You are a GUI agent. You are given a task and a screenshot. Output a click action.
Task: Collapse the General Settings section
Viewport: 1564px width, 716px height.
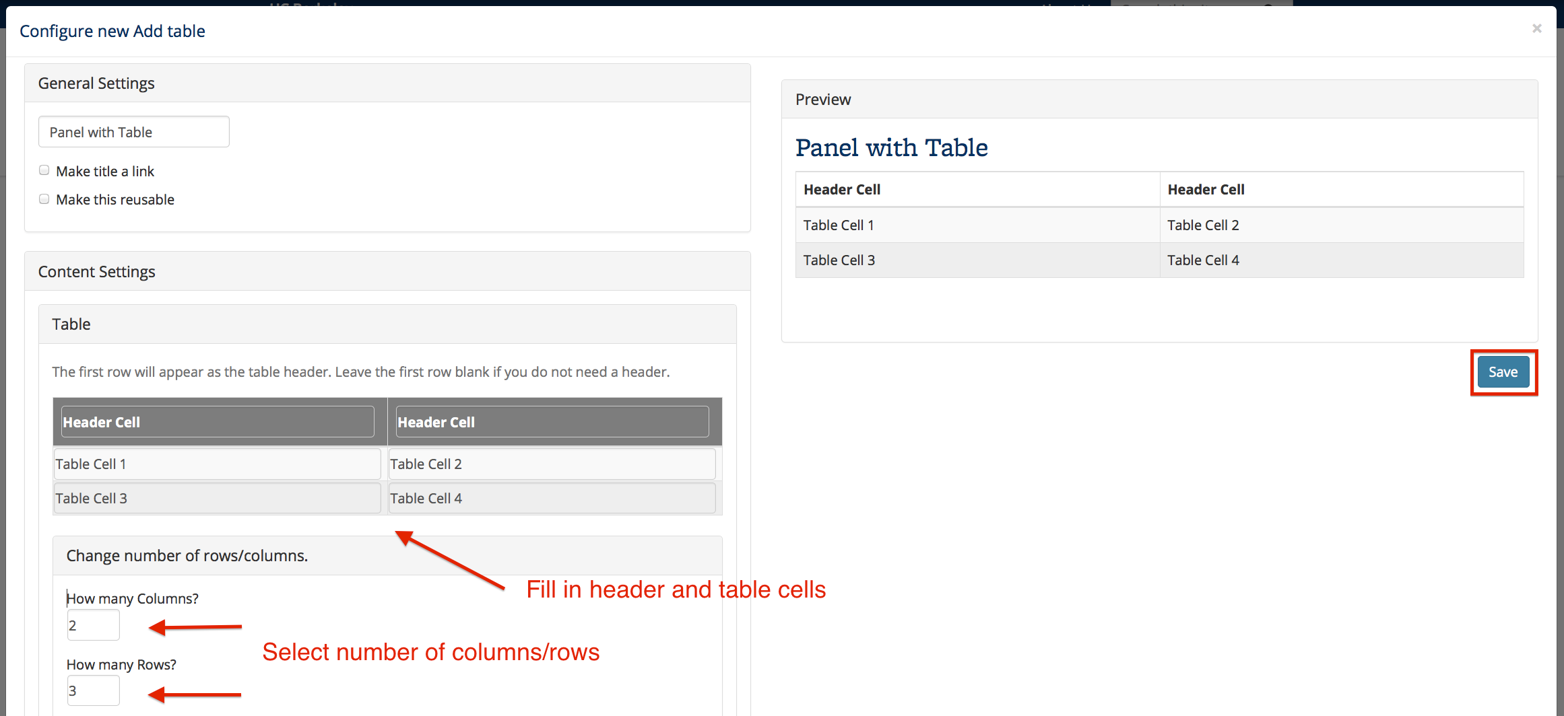point(96,83)
